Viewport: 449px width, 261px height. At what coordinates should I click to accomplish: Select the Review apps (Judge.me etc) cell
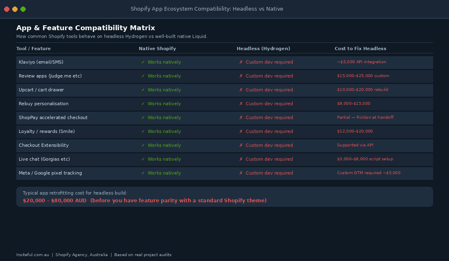click(50, 76)
